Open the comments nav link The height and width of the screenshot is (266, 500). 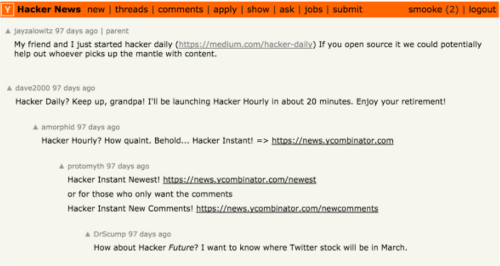click(180, 10)
